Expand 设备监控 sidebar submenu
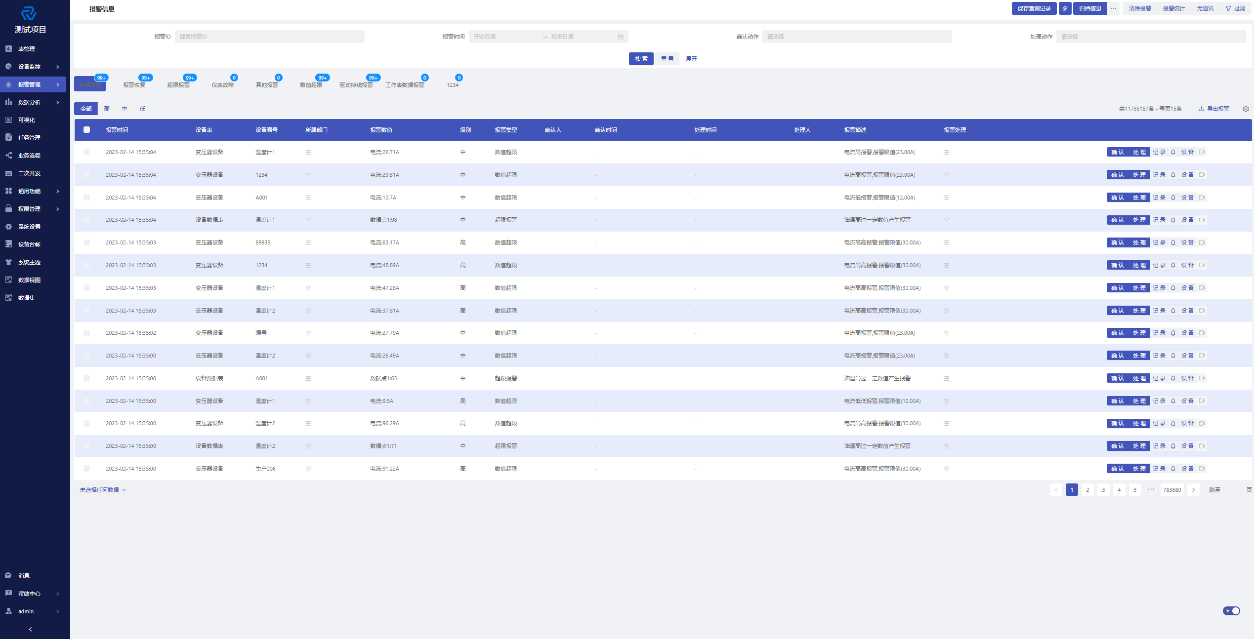The height and width of the screenshot is (639, 1254). pyautogui.click(x=33, y=67)
